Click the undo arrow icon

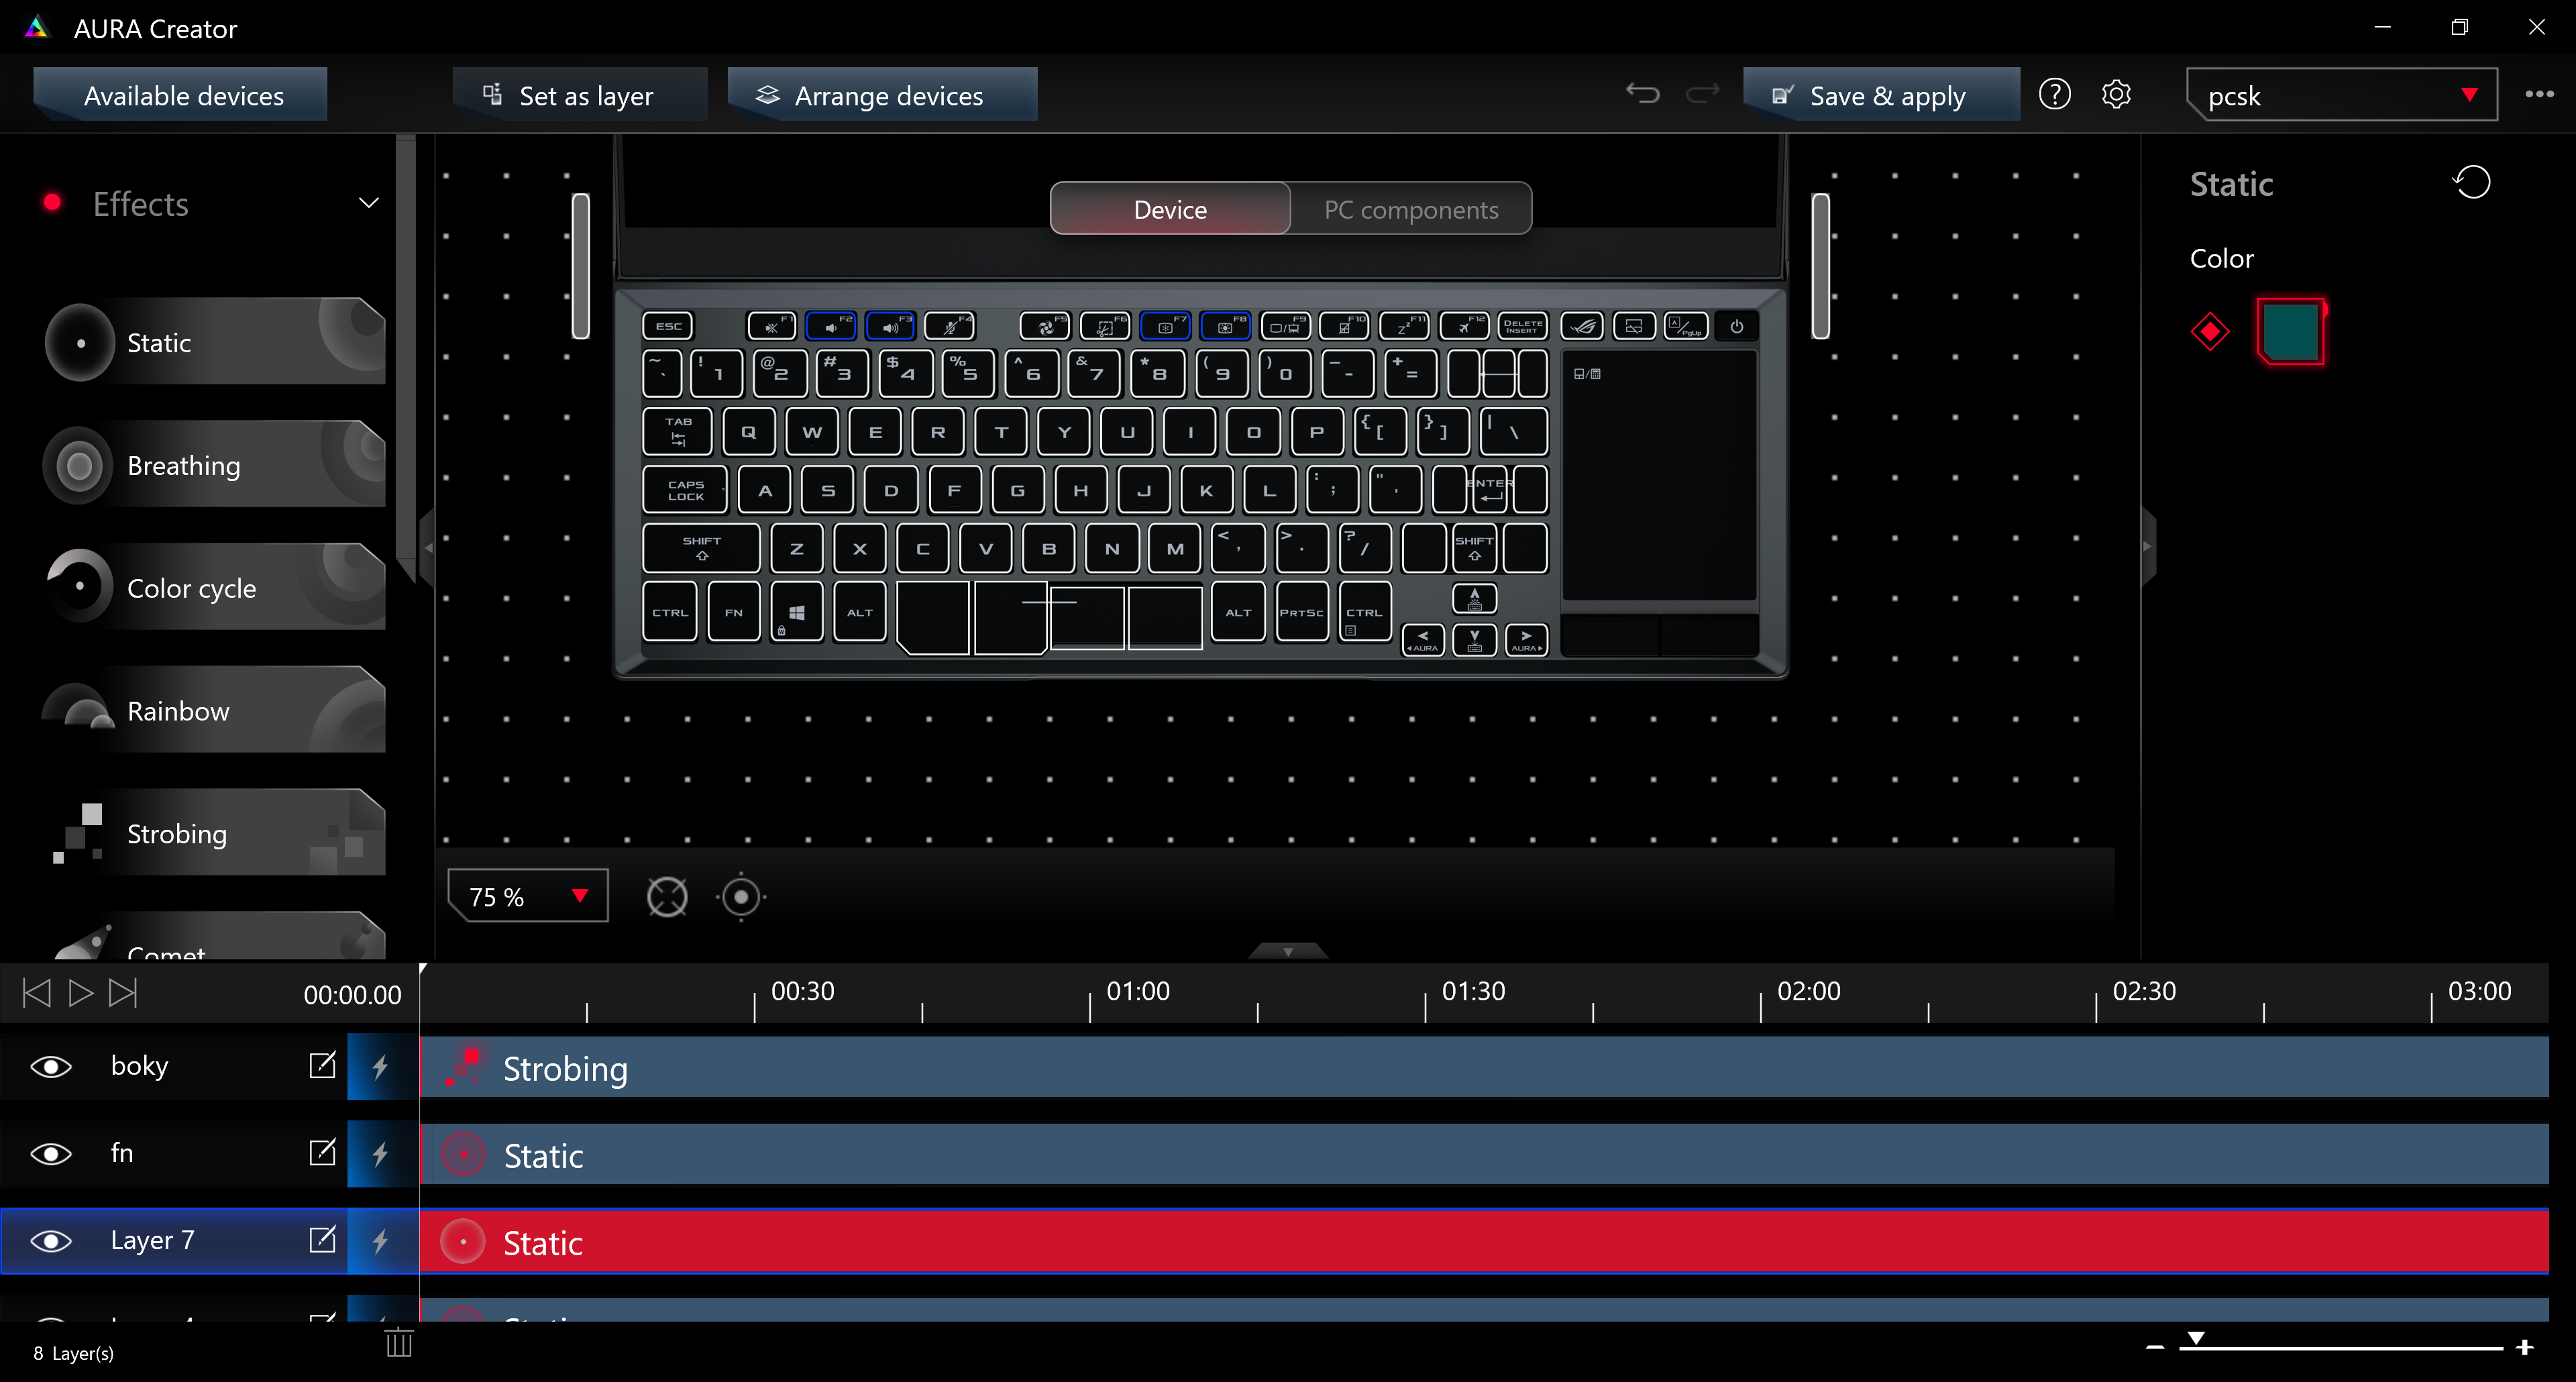point(1642,94)
